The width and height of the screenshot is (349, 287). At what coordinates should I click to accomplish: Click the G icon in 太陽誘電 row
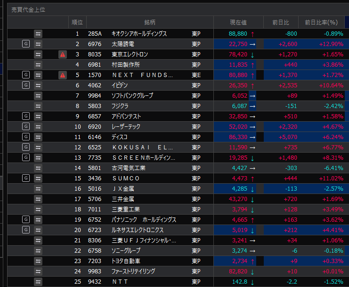26,44
